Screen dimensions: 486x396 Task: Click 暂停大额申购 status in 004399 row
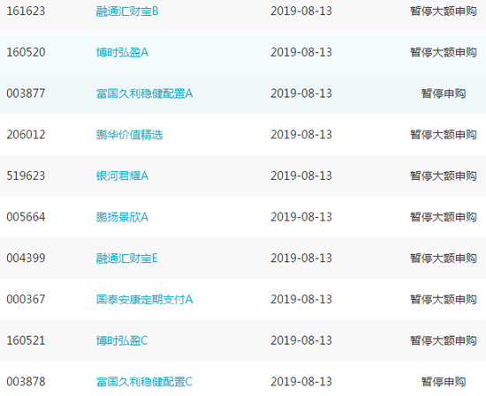pos(444,258)
